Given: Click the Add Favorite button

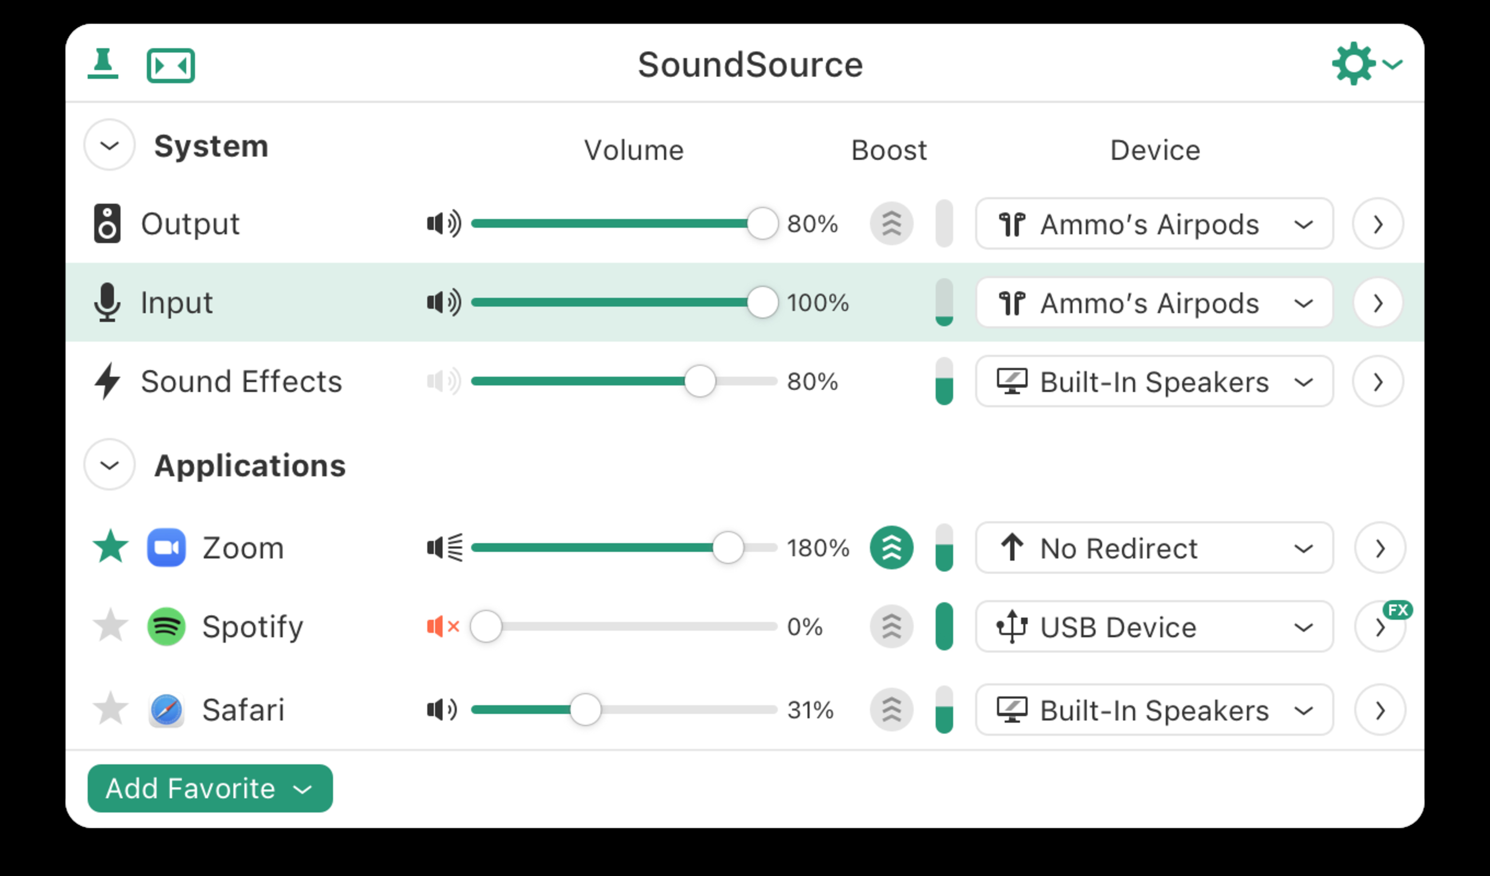Looking at the screenshot, I should click(x=210, y=788).
